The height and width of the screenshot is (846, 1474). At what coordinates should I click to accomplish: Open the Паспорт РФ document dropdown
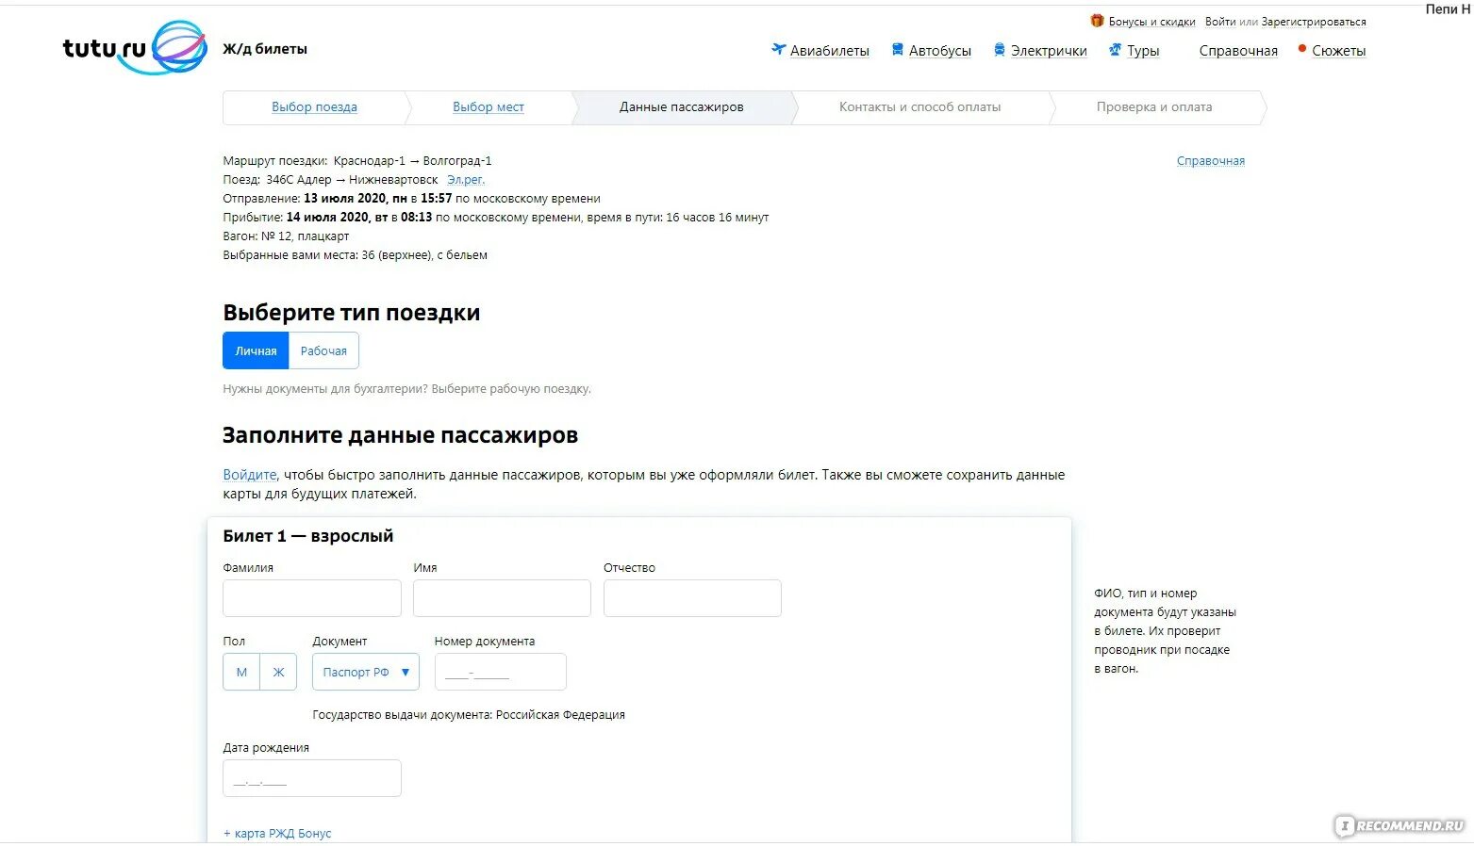pos(366,672)
